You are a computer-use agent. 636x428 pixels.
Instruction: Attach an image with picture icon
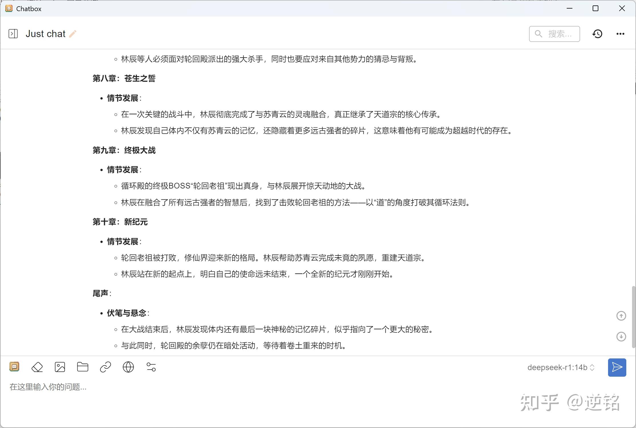[60, 367]
